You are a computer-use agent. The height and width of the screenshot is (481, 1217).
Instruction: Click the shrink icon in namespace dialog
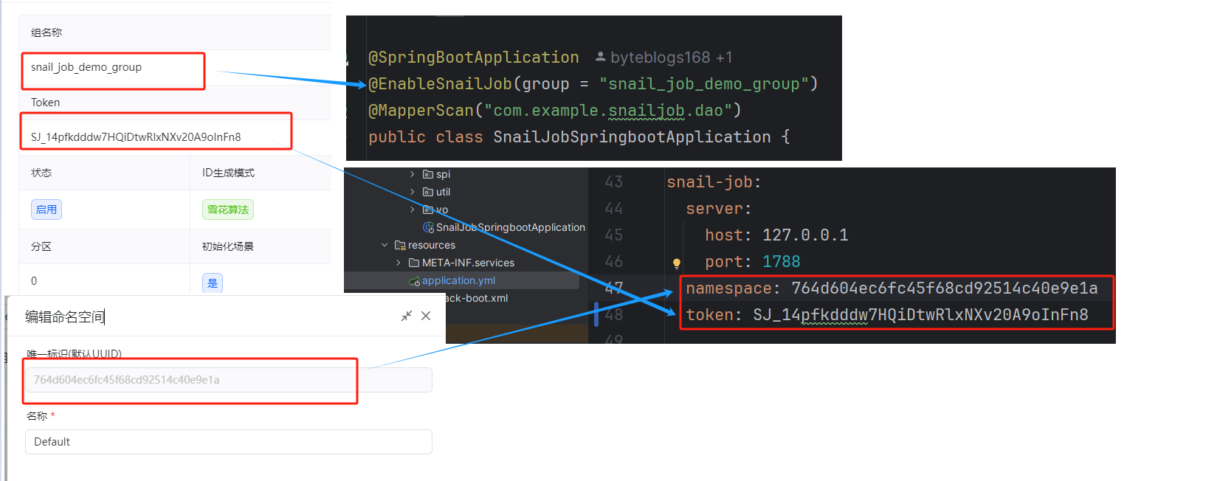pyautogui.click(x=406, y=316)
